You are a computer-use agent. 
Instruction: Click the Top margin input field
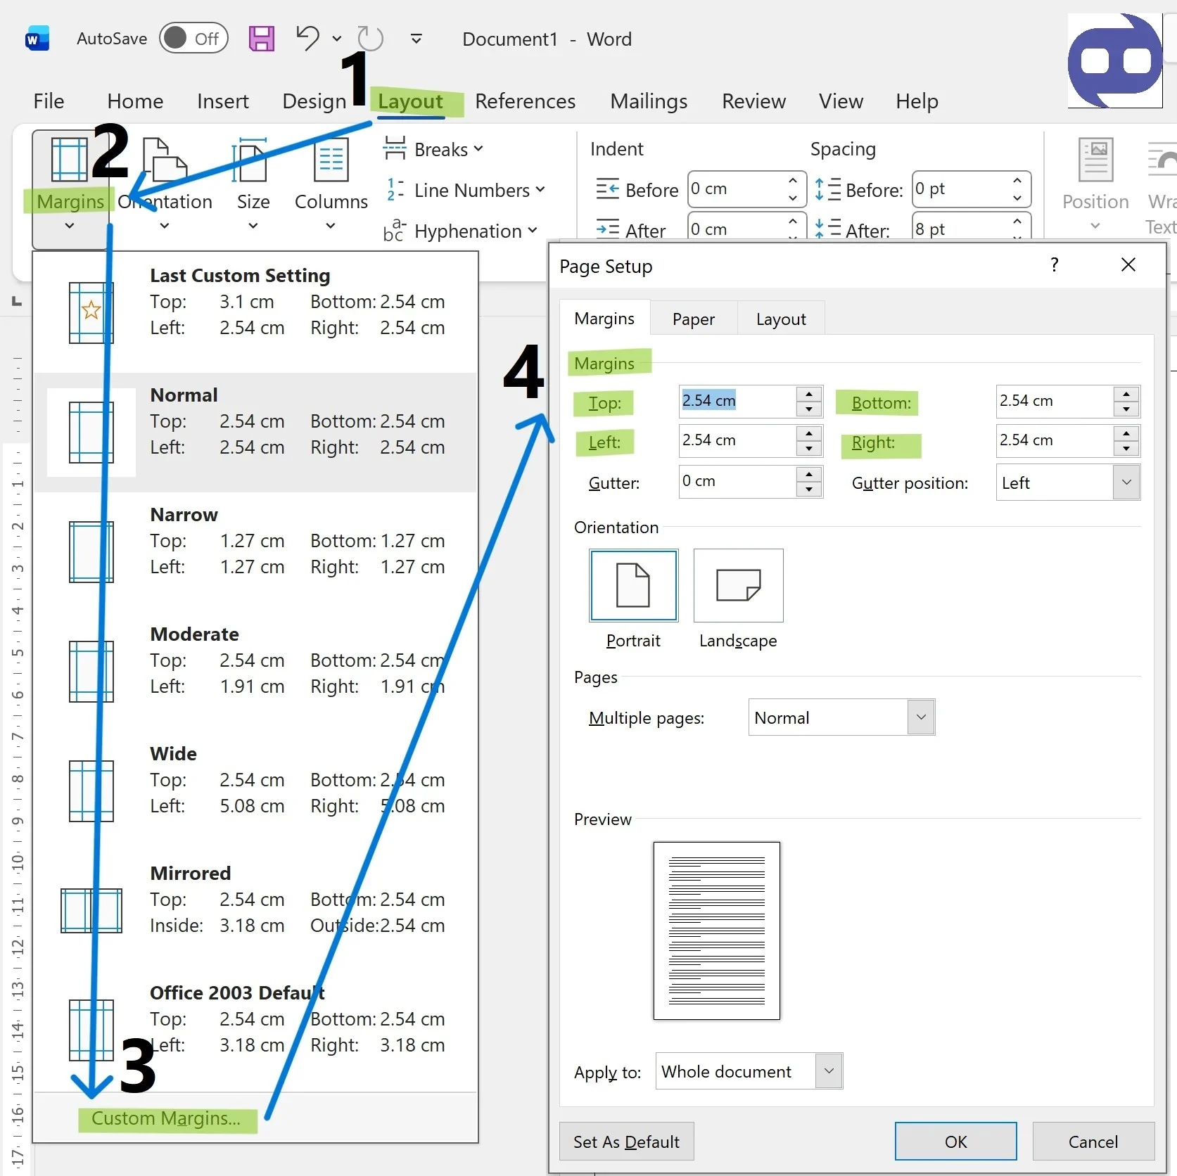737,401
